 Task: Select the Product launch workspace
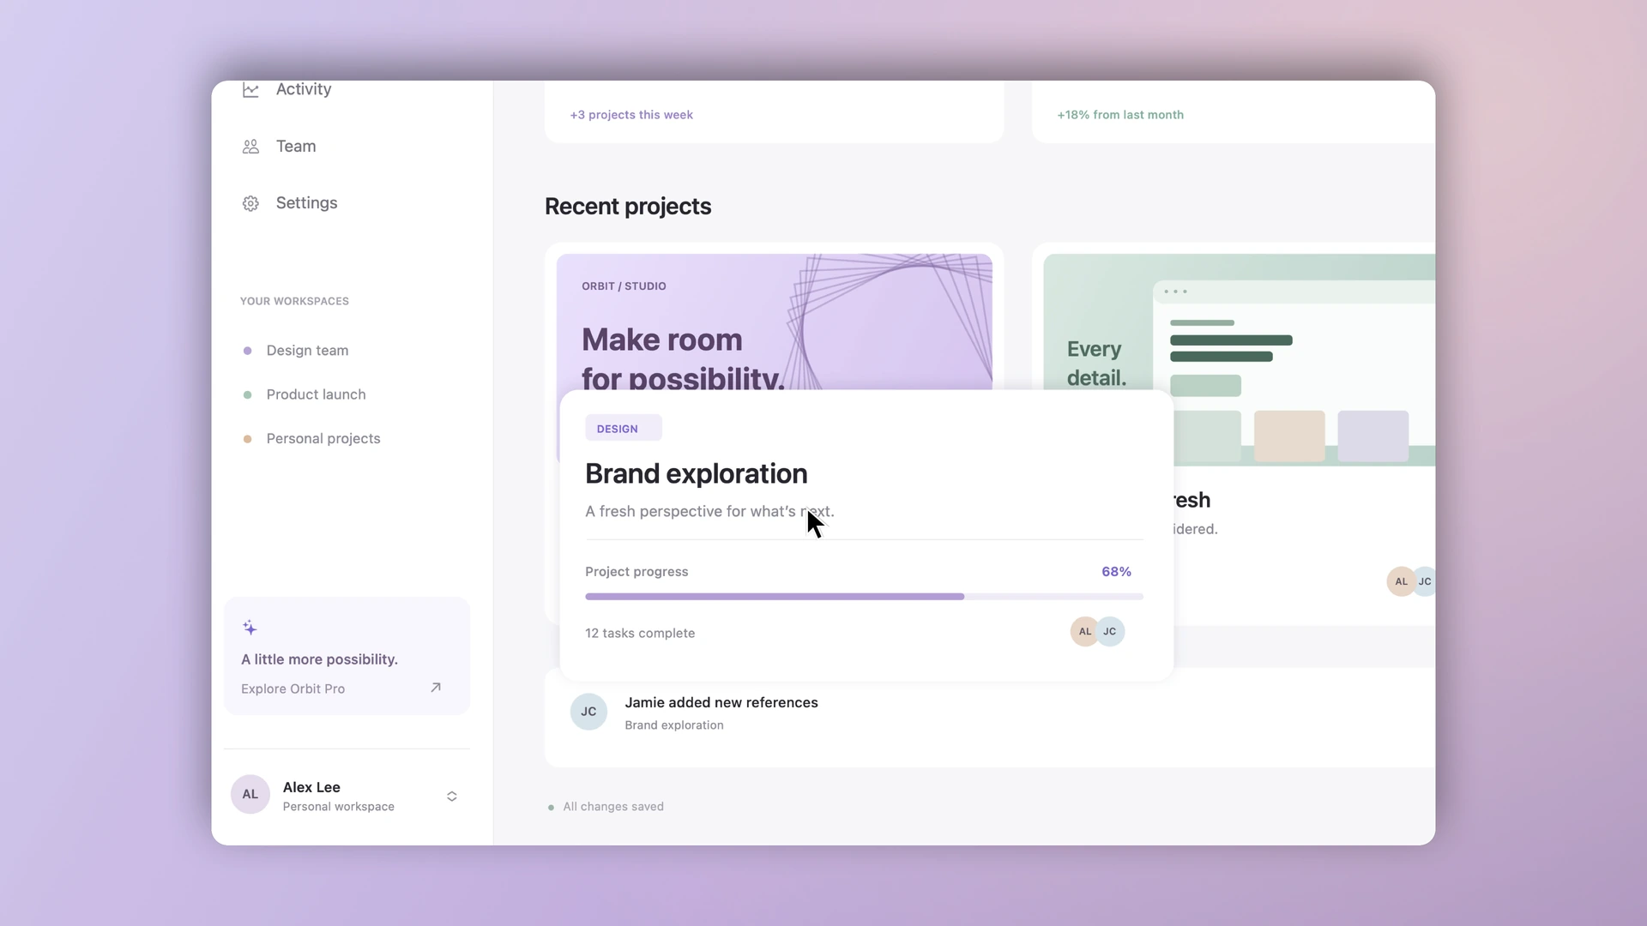(316, 394)
